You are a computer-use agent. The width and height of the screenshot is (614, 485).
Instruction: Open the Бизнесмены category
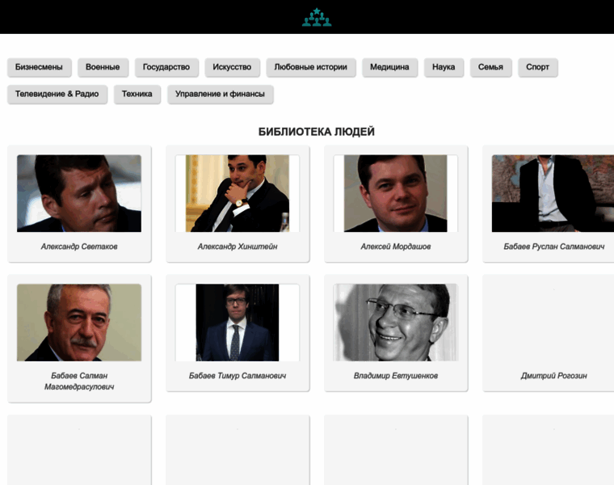point(39,67)
